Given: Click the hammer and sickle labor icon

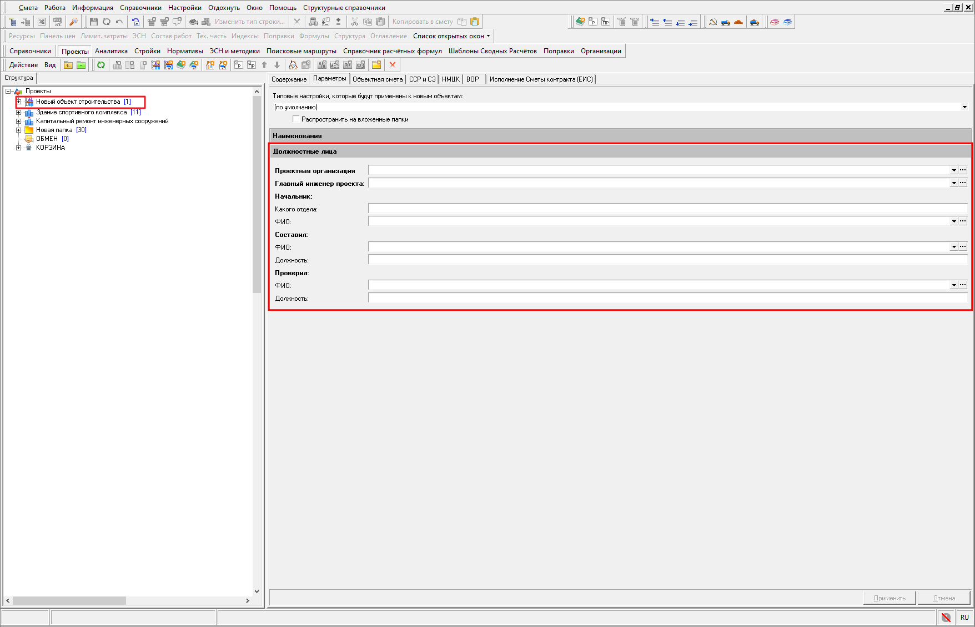Looking at the screenshot, I should point(713,22).
